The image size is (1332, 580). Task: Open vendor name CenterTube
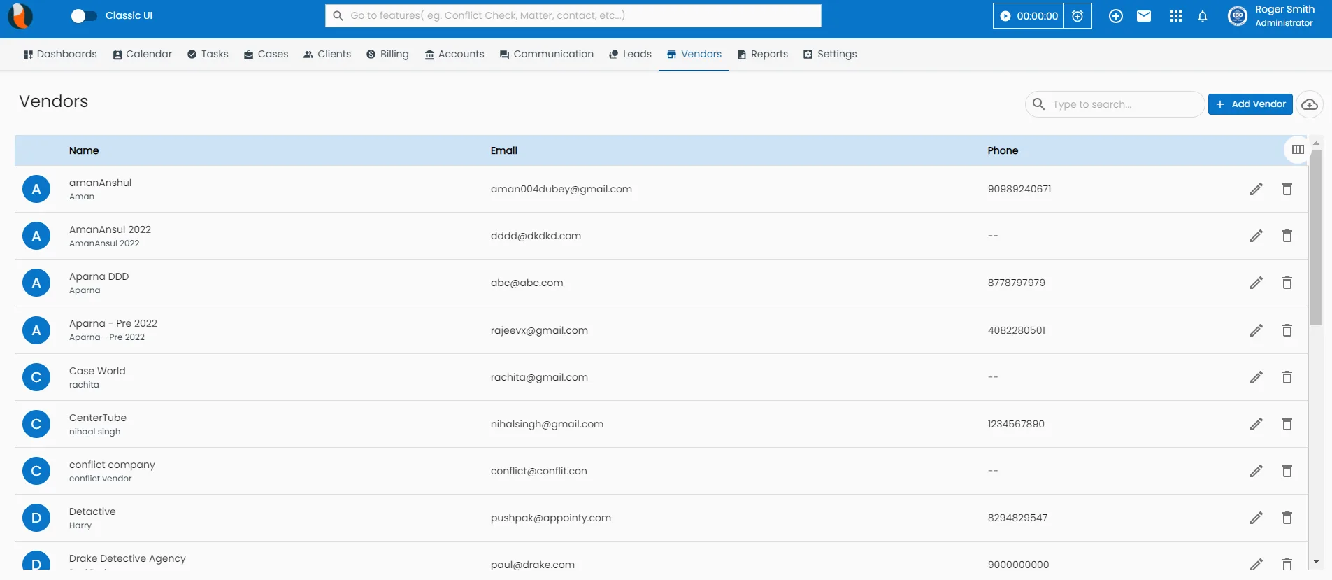coord(98,418)
